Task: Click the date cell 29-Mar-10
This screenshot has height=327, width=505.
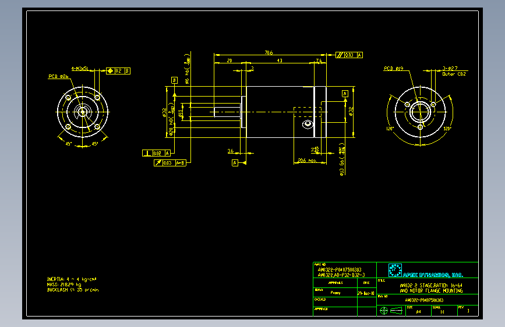Action: [366, 293]
